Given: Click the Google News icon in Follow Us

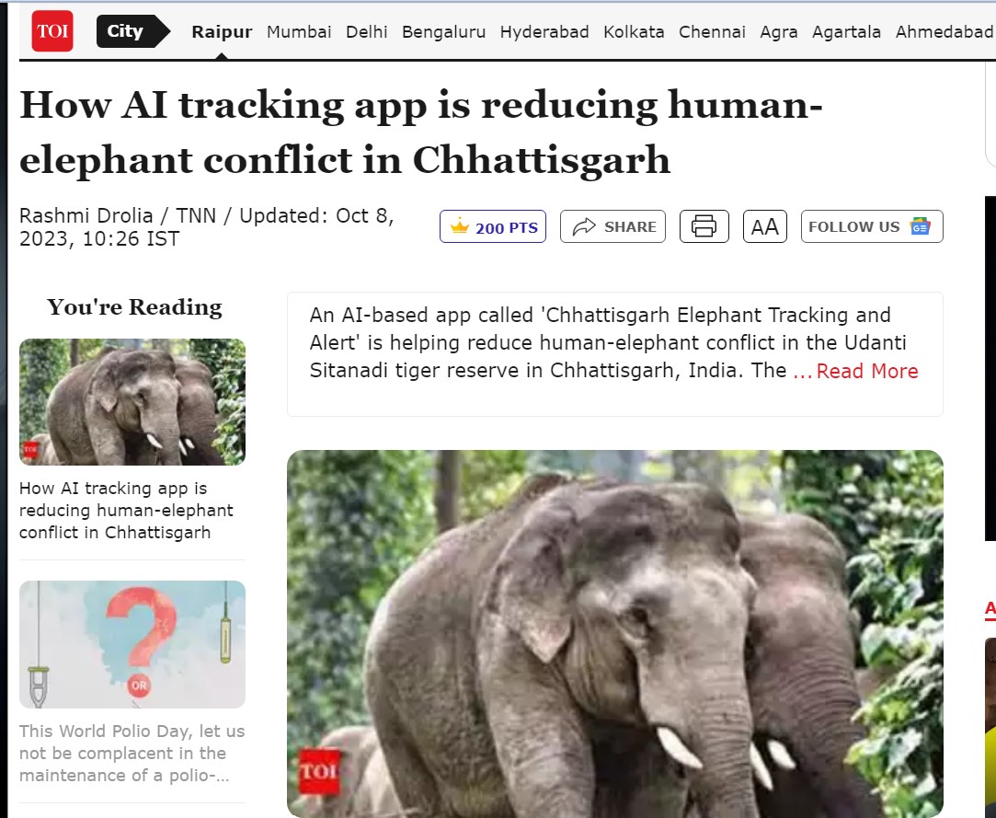Looking at the screenshot, I should click(x=921, y=226).
